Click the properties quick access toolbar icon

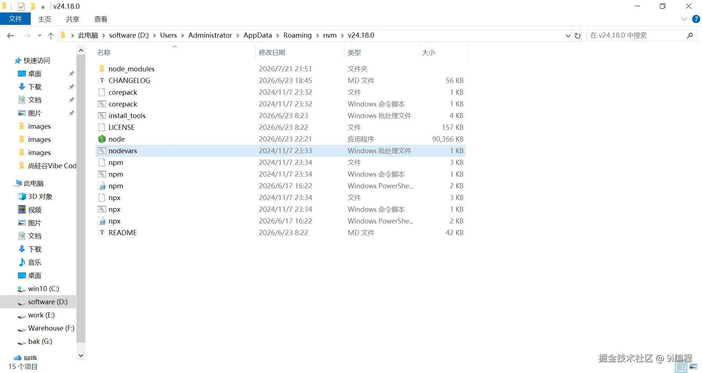22,6
